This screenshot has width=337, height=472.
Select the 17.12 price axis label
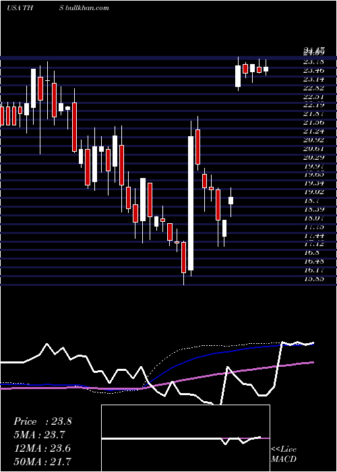[x=313, y=244]
